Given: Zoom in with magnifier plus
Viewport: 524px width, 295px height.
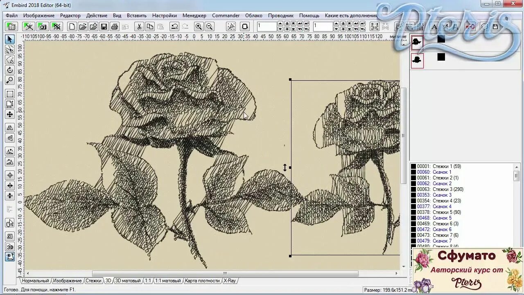Looking at the screenshot, I should pos(199,27).
